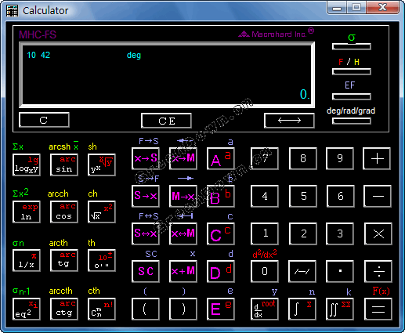Screen dimensions: 405x333
Task: Click the sign change /−/ key
Action: coord(302,271)
